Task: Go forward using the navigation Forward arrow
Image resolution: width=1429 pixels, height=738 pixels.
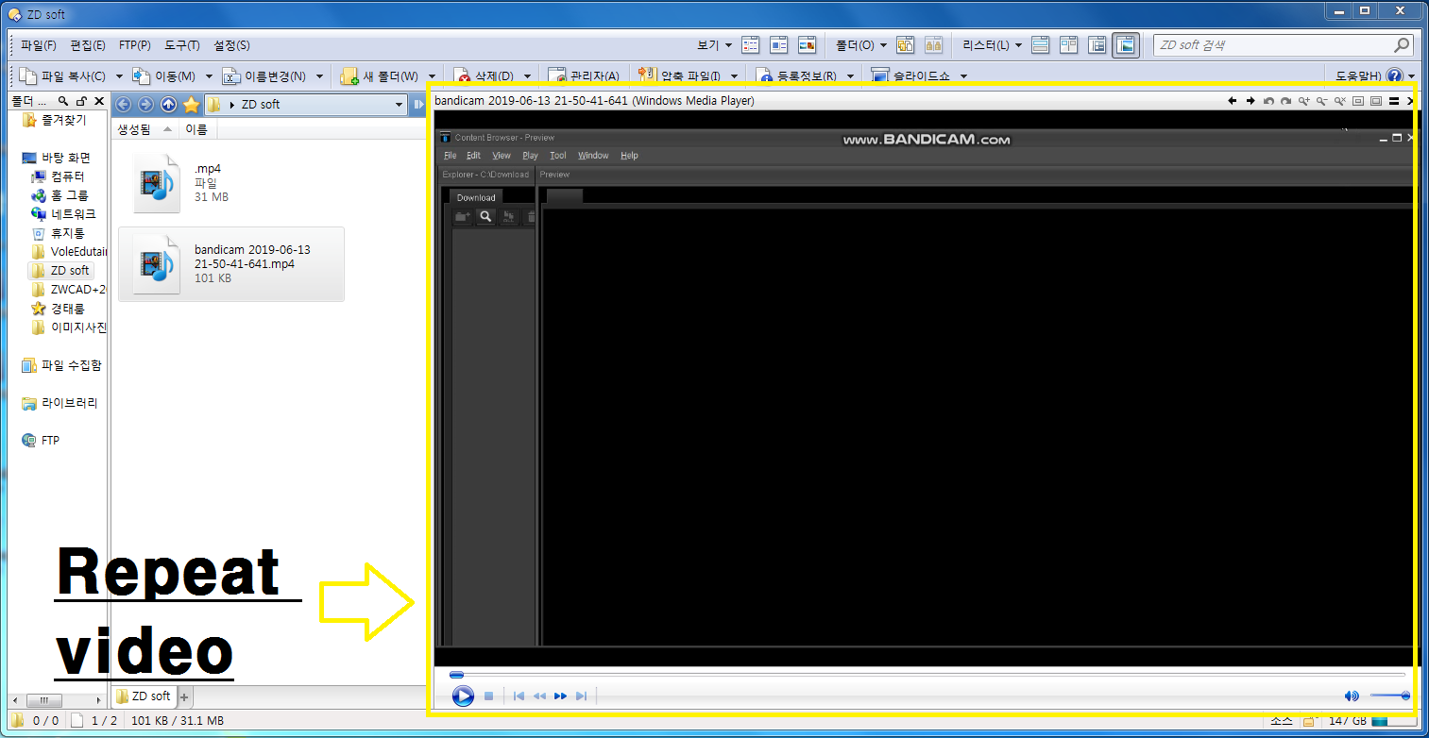Action: coord(145,105)
